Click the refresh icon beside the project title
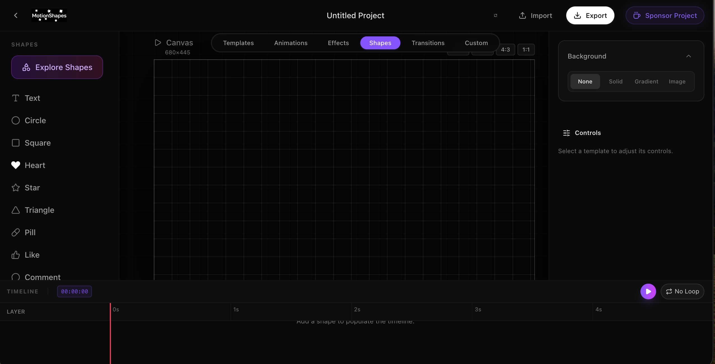The width and height of the screenshot is (715, 364). point(495,15)
